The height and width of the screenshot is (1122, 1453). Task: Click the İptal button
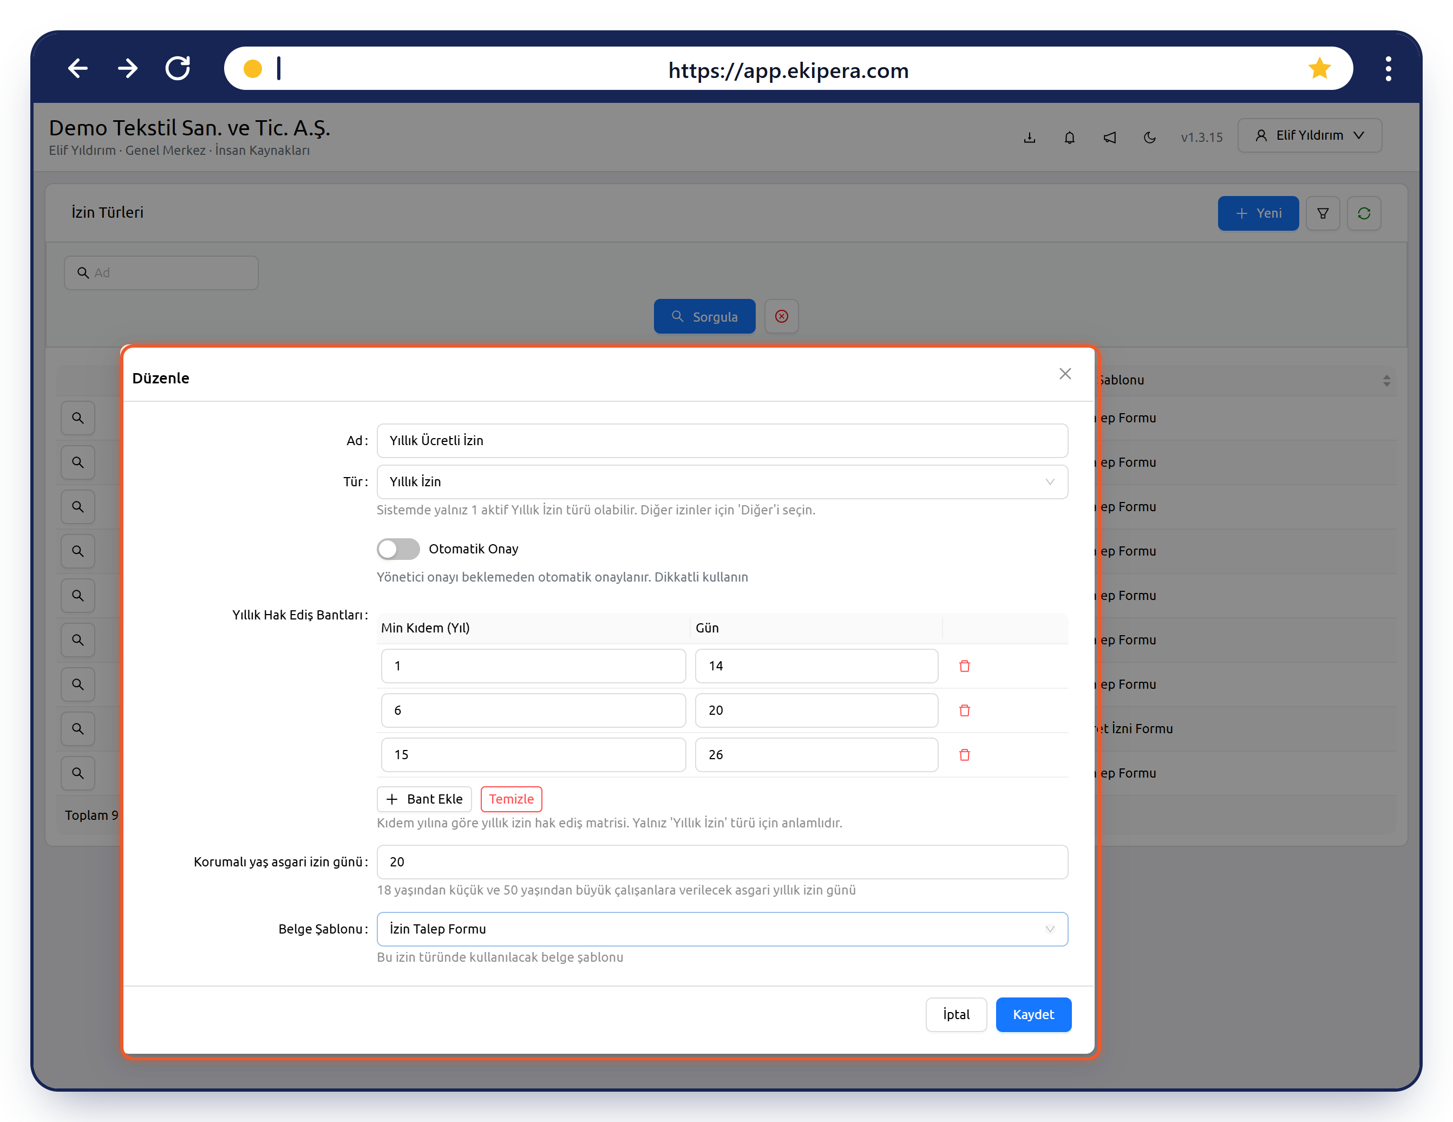click(x=955, y=1014)
